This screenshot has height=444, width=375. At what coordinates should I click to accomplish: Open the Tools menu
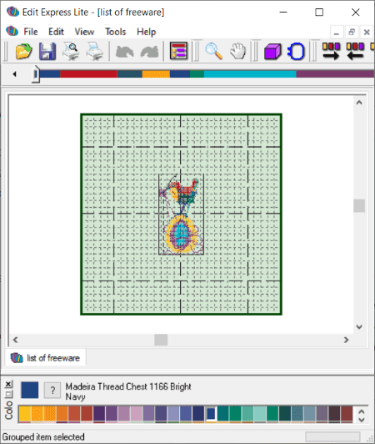pyautogui.click(x=115, y=32)
